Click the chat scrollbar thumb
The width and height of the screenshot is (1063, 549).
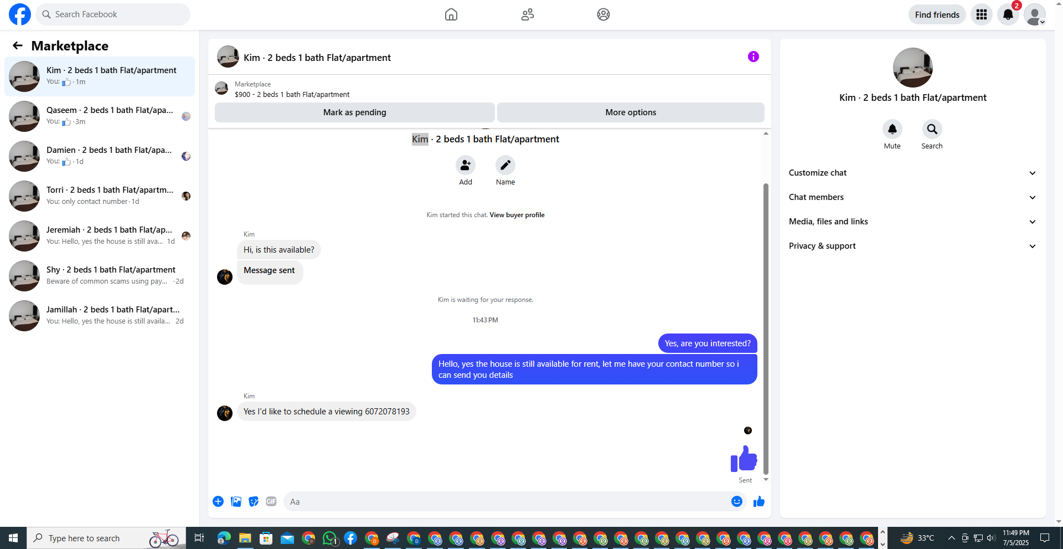click(766, 329)
